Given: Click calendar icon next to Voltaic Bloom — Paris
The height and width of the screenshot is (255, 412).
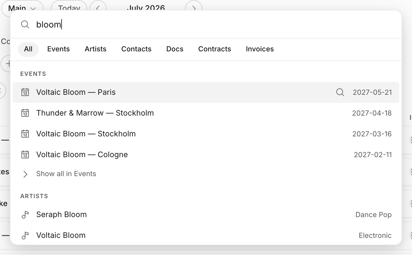Looking at the screenshot, I should coord(25,92).
